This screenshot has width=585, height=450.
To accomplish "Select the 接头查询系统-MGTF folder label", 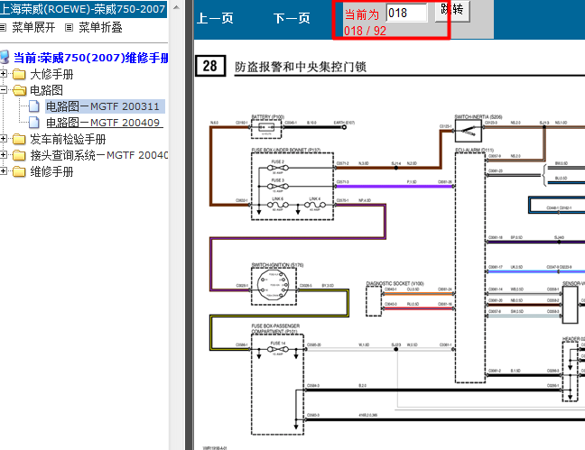I will [x=99, y=155].
